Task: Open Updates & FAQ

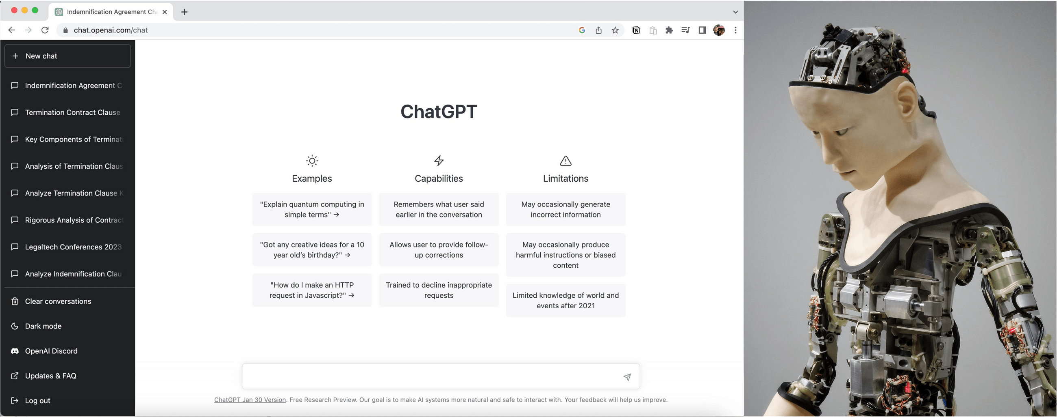Action: (x=50, y=376)
